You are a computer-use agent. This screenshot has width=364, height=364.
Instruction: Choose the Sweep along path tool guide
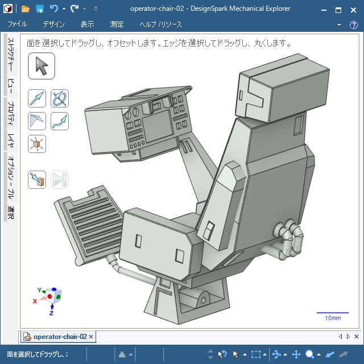click(60, 121)
